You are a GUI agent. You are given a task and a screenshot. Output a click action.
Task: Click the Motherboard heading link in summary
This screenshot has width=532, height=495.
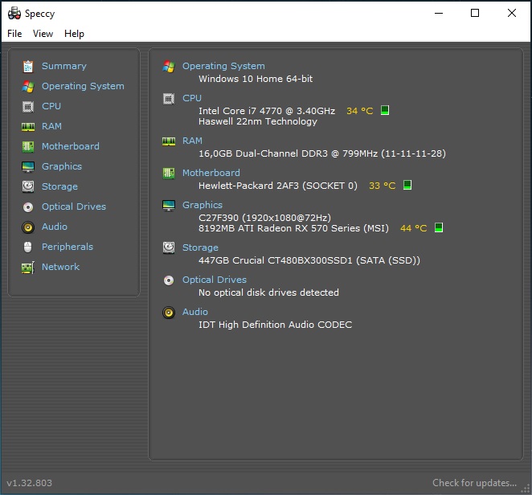[211, 173]
